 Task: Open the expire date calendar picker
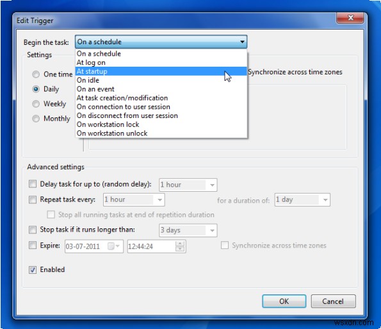pos(113,246)
